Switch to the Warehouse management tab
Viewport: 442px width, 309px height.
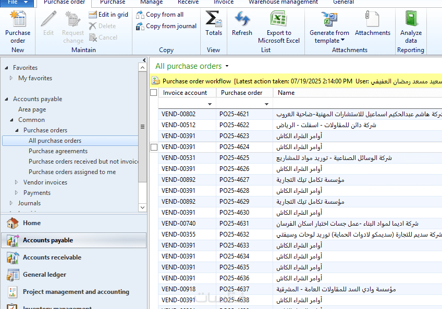(x=284, y=2)
